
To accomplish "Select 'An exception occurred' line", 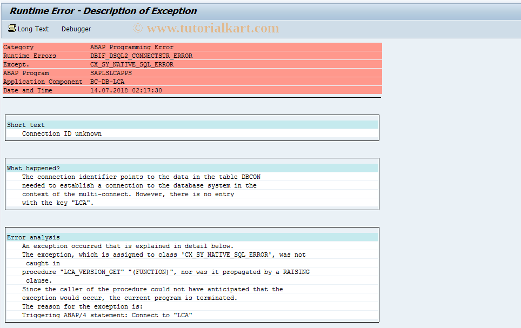I will click(128, 246).
